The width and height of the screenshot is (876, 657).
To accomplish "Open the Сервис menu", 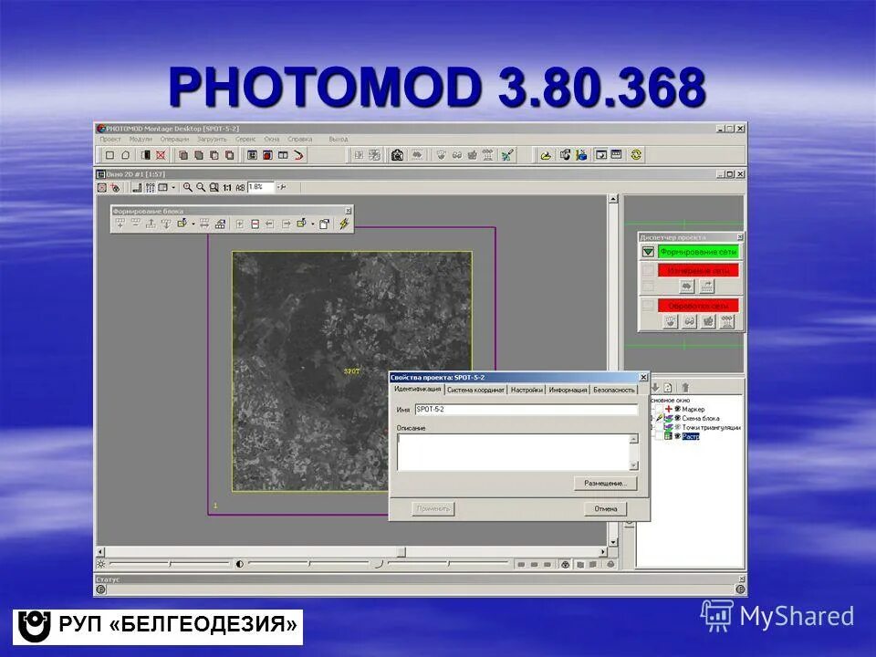I will [x=245, y=139].
